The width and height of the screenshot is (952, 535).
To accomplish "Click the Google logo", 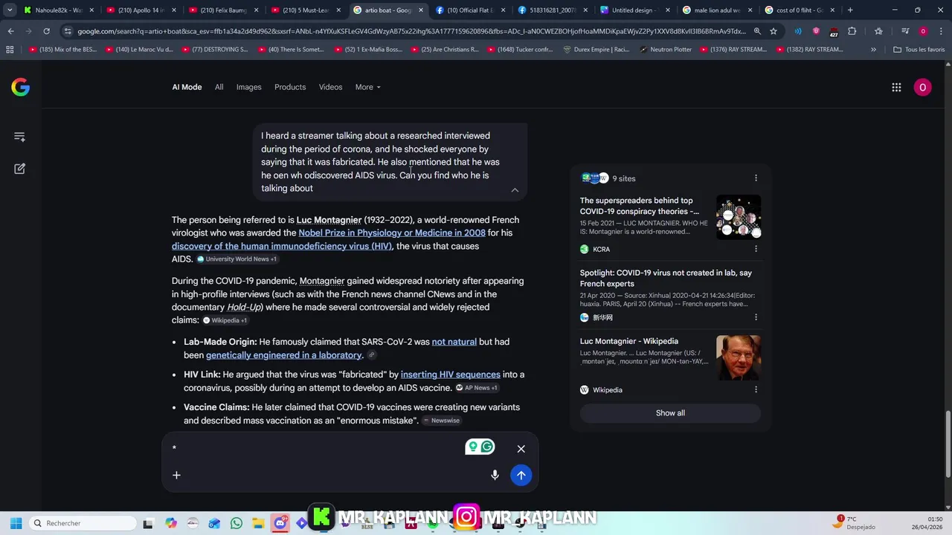I will [20, 87].
